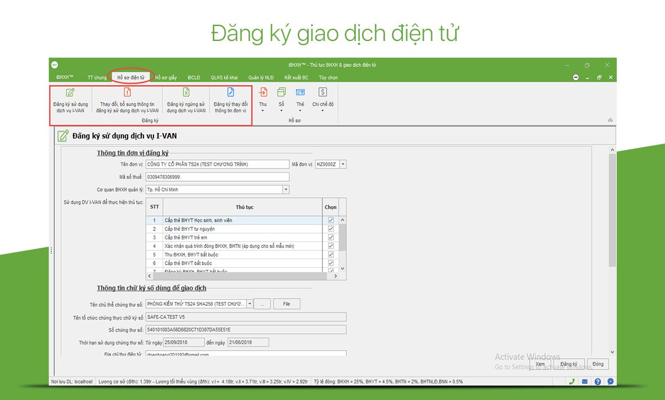Open the help question mark icon
Viewport: 665px width, 400px height.
pos(597,381)
